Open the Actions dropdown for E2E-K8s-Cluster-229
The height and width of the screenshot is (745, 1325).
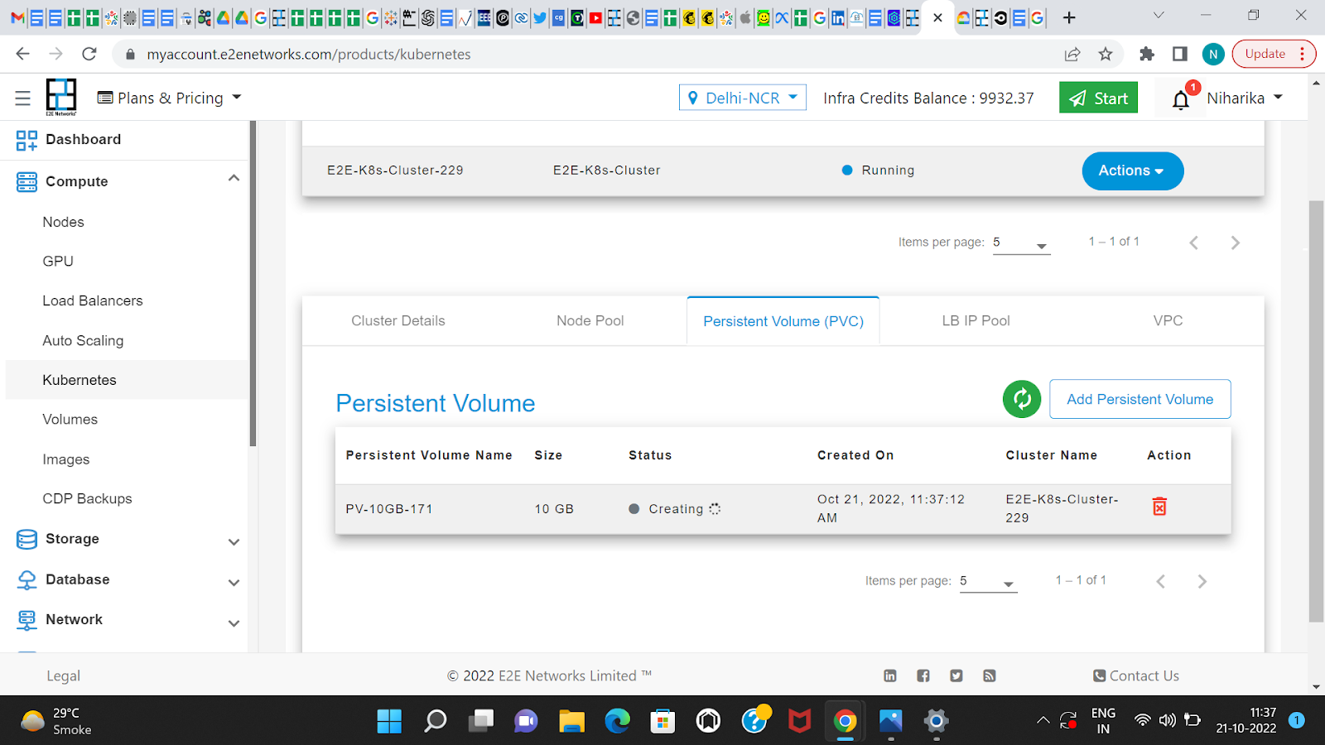coord(1132,171)
